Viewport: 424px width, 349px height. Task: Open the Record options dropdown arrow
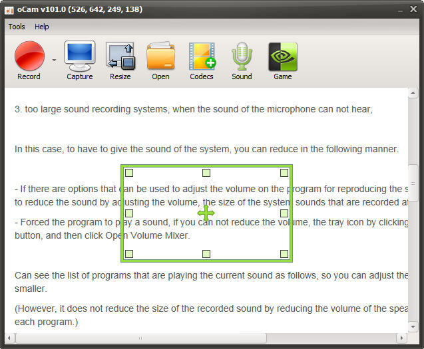coord(54,60)
